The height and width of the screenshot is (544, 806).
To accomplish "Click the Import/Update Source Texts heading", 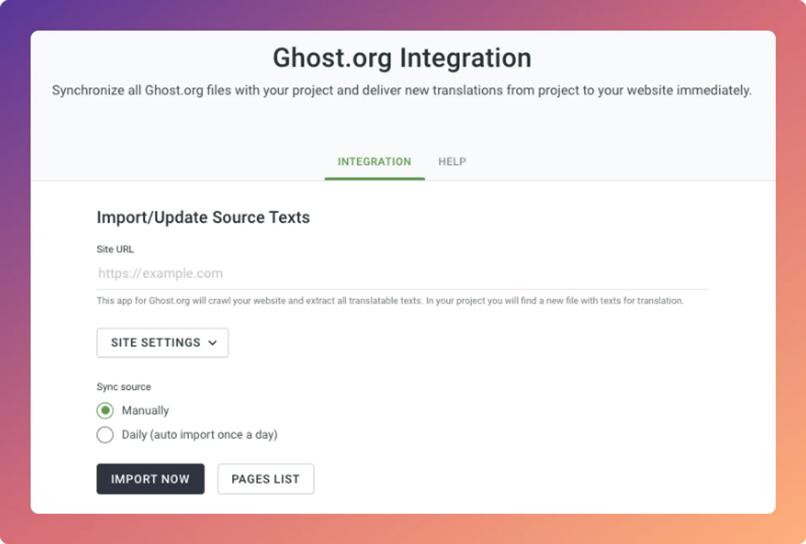I will (x=203, y=217).
